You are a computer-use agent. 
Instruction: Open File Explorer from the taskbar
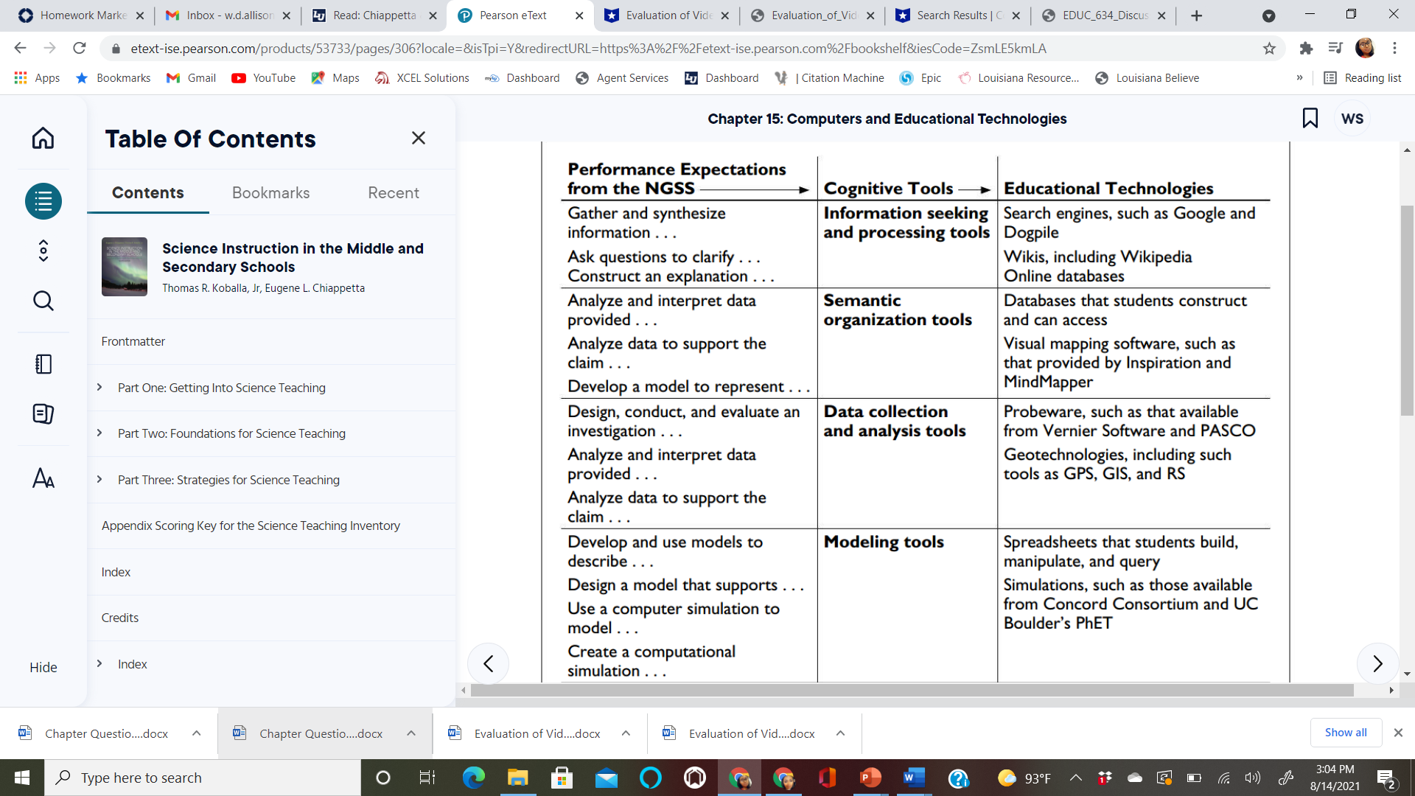coord(517,778)
